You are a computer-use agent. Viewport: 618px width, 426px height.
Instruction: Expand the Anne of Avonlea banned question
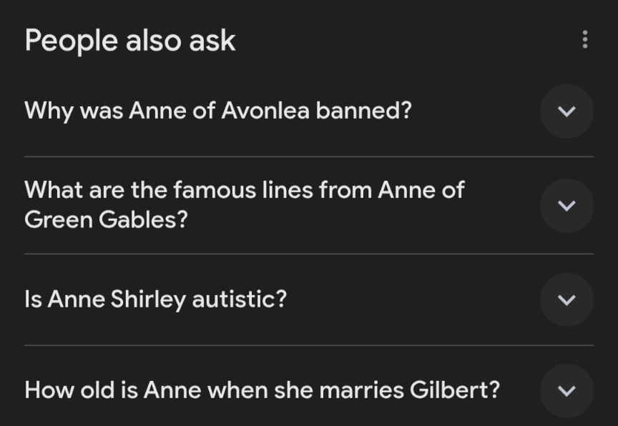pos(566,112)
